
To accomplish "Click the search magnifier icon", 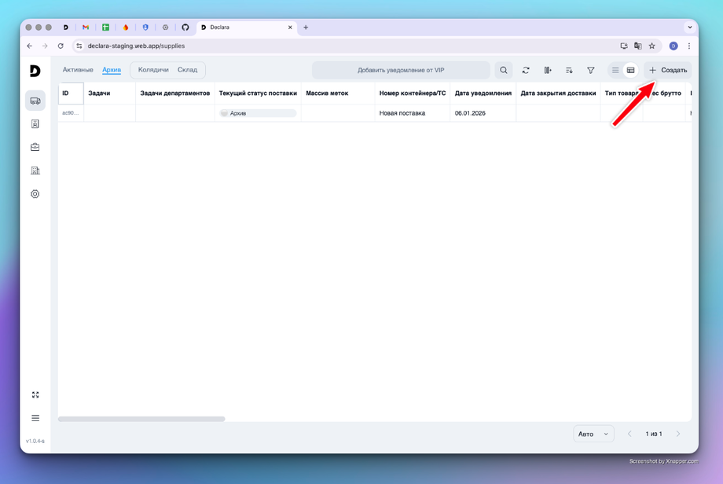I will 504,70.
